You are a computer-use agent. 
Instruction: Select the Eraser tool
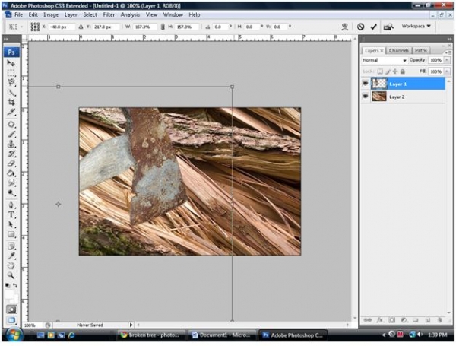(11, 163)
